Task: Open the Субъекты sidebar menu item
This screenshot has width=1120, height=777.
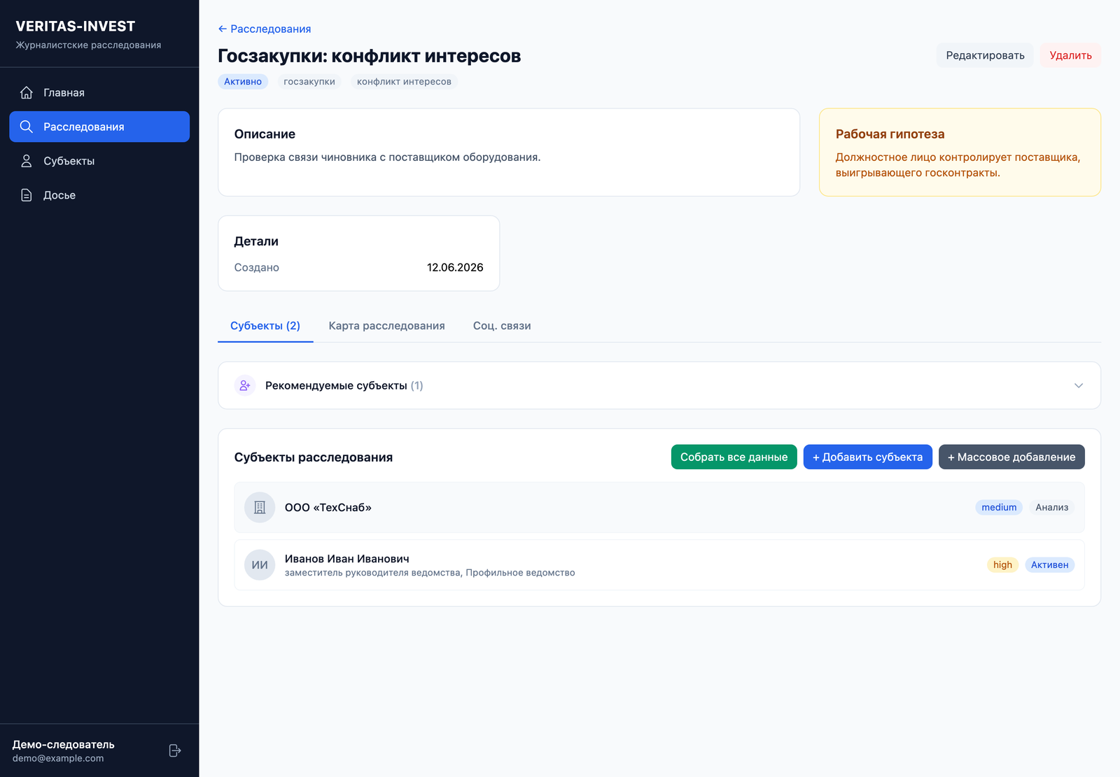Action: (x=99, y=161)
